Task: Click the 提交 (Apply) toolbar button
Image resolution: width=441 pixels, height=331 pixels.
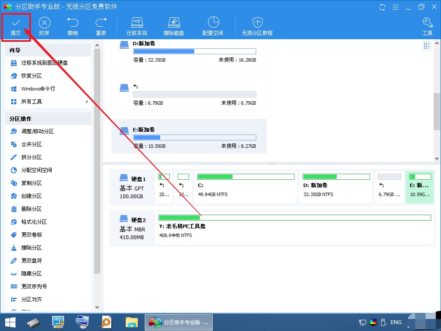Action: coord(16,27)
